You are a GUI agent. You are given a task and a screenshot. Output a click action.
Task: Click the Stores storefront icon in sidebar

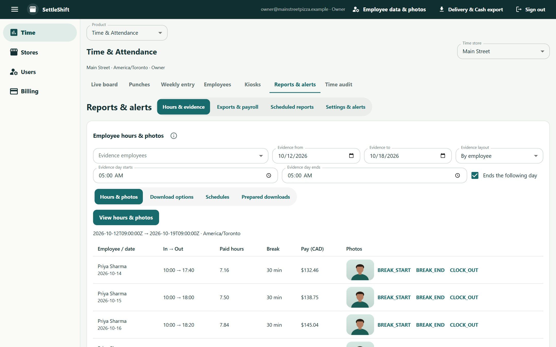click(14, 52)
